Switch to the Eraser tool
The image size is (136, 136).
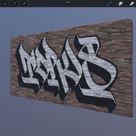coord(132,4)
